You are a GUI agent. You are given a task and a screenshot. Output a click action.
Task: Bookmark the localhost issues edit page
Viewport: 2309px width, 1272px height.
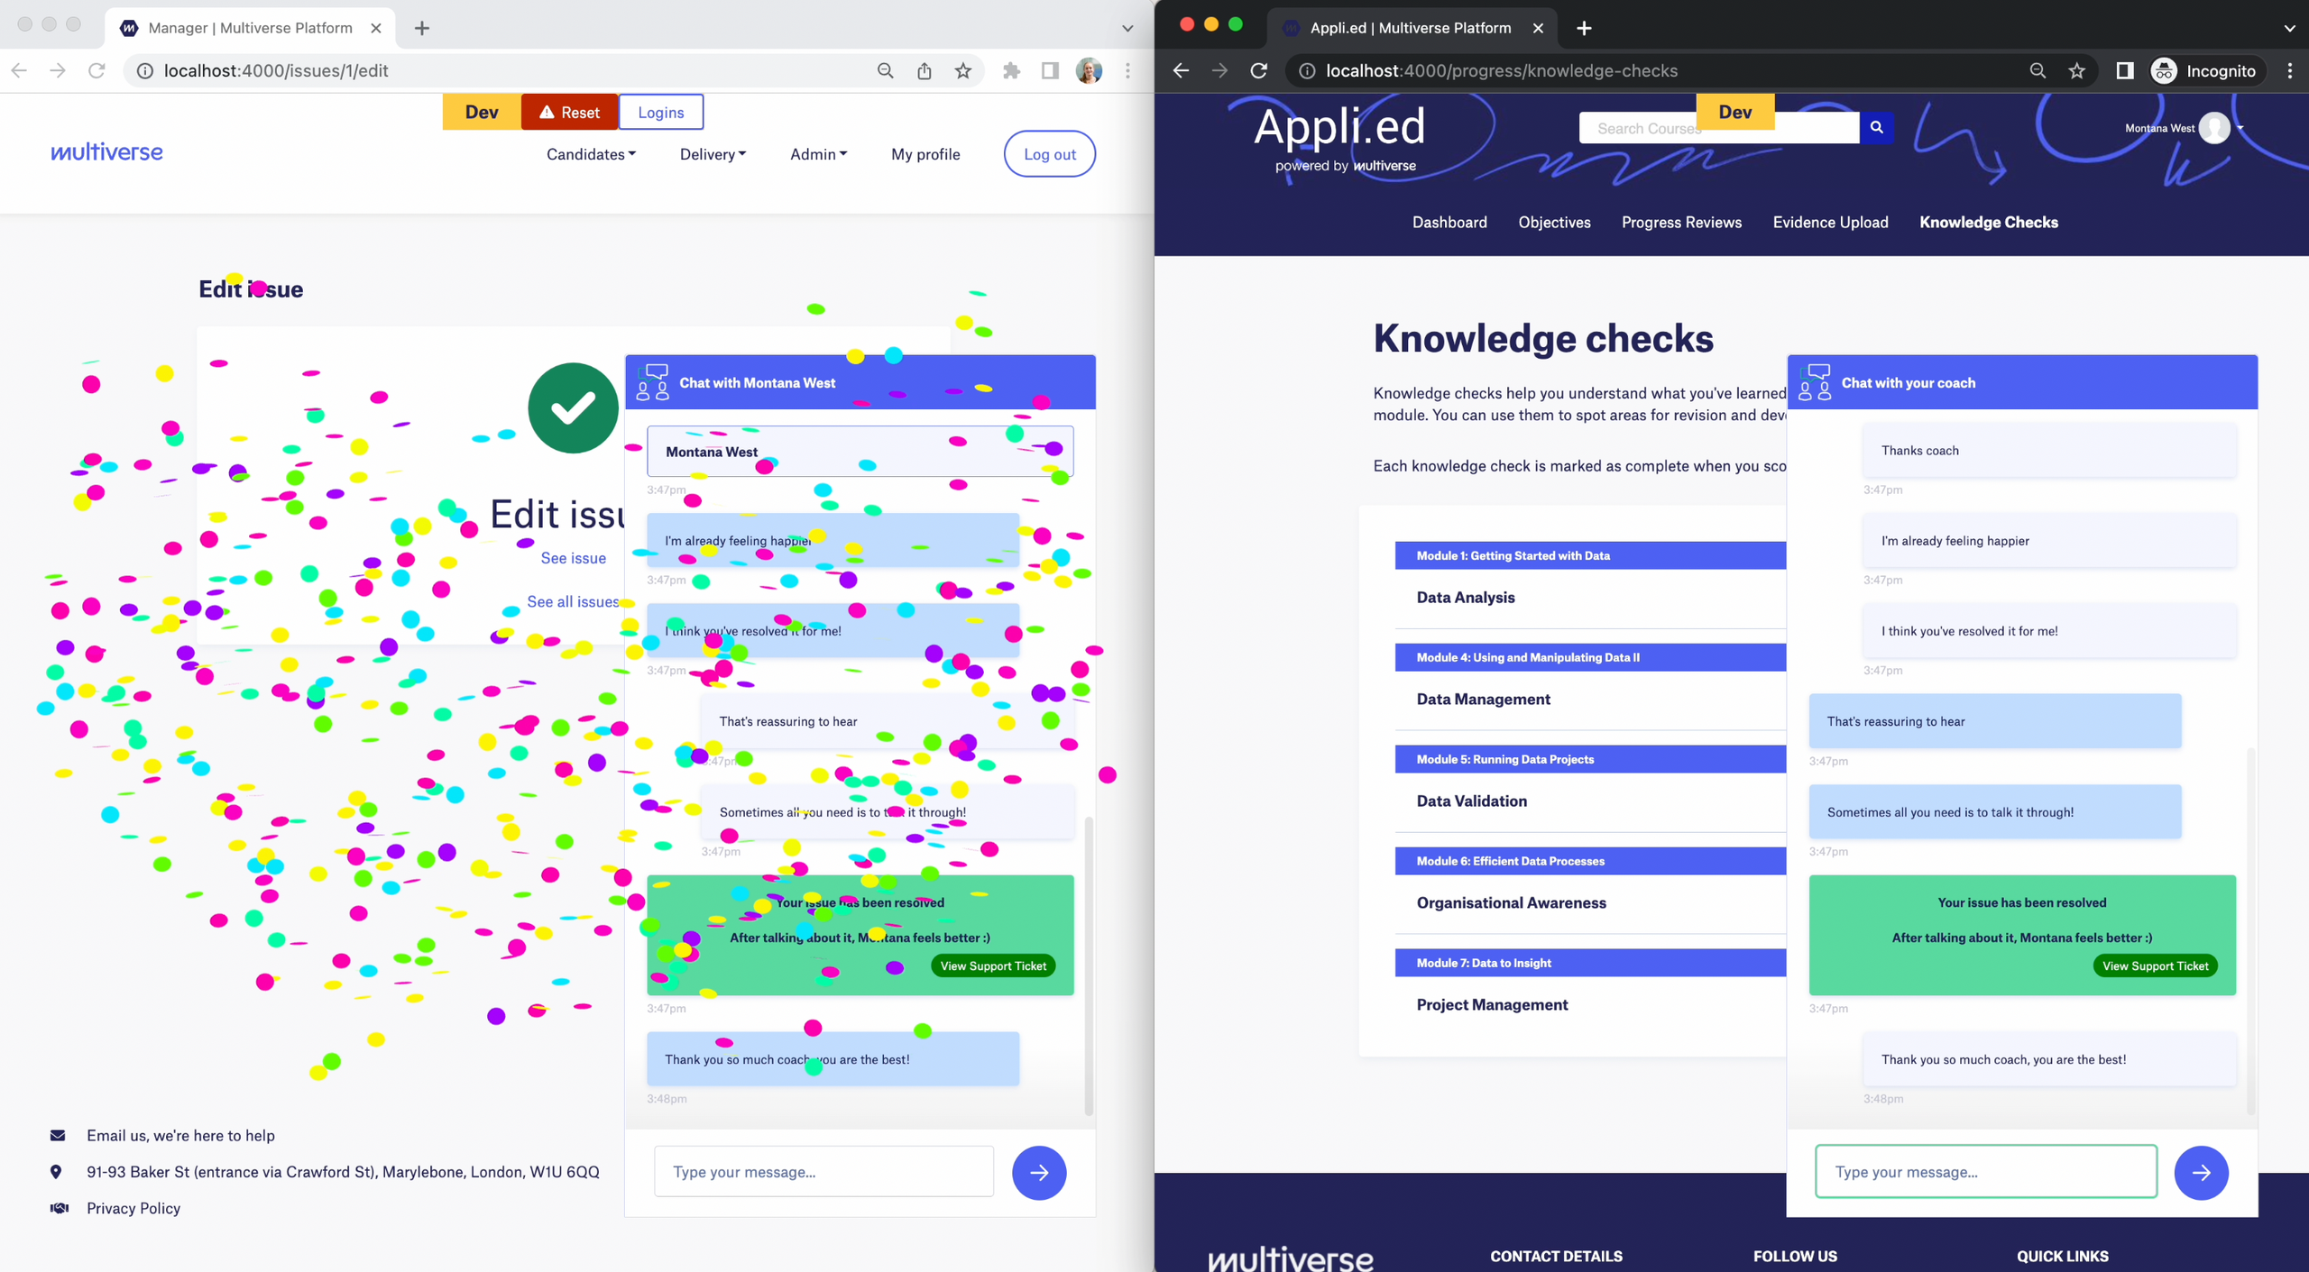point(963,71)
